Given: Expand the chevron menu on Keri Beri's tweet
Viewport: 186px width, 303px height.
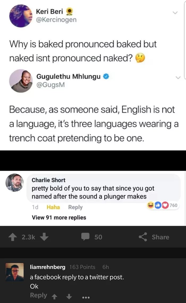Looking at the screenshot, I should tap(175, 13).
